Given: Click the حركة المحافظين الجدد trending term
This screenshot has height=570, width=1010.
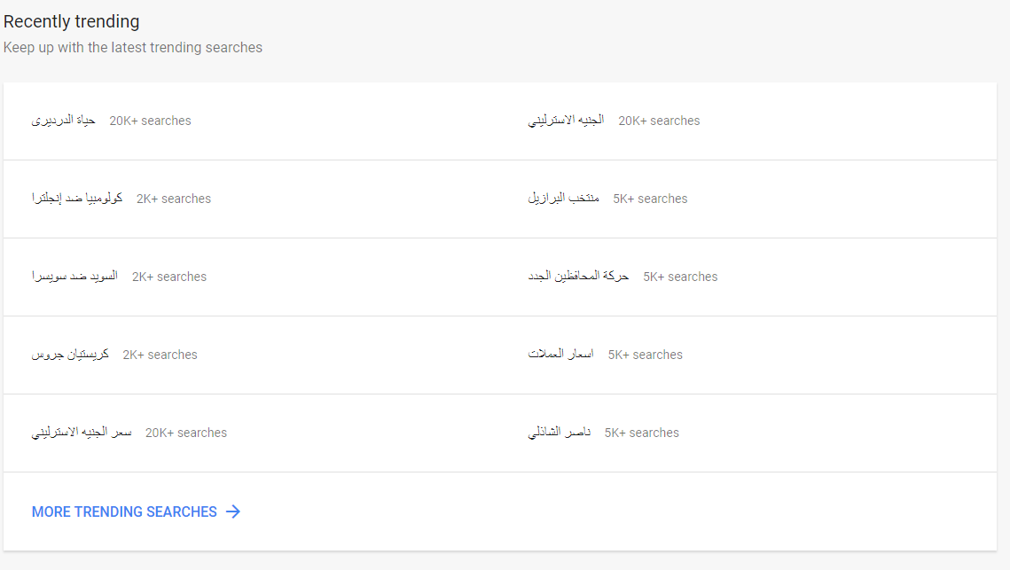Looking at the screenshot, I should [578, 277].
